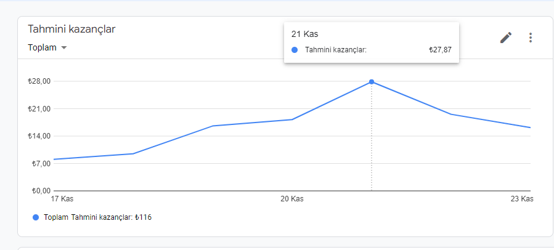The image size is (554, 250).
Task: Click the 20 Kas x-axis label
Action: tap(291, 199)
